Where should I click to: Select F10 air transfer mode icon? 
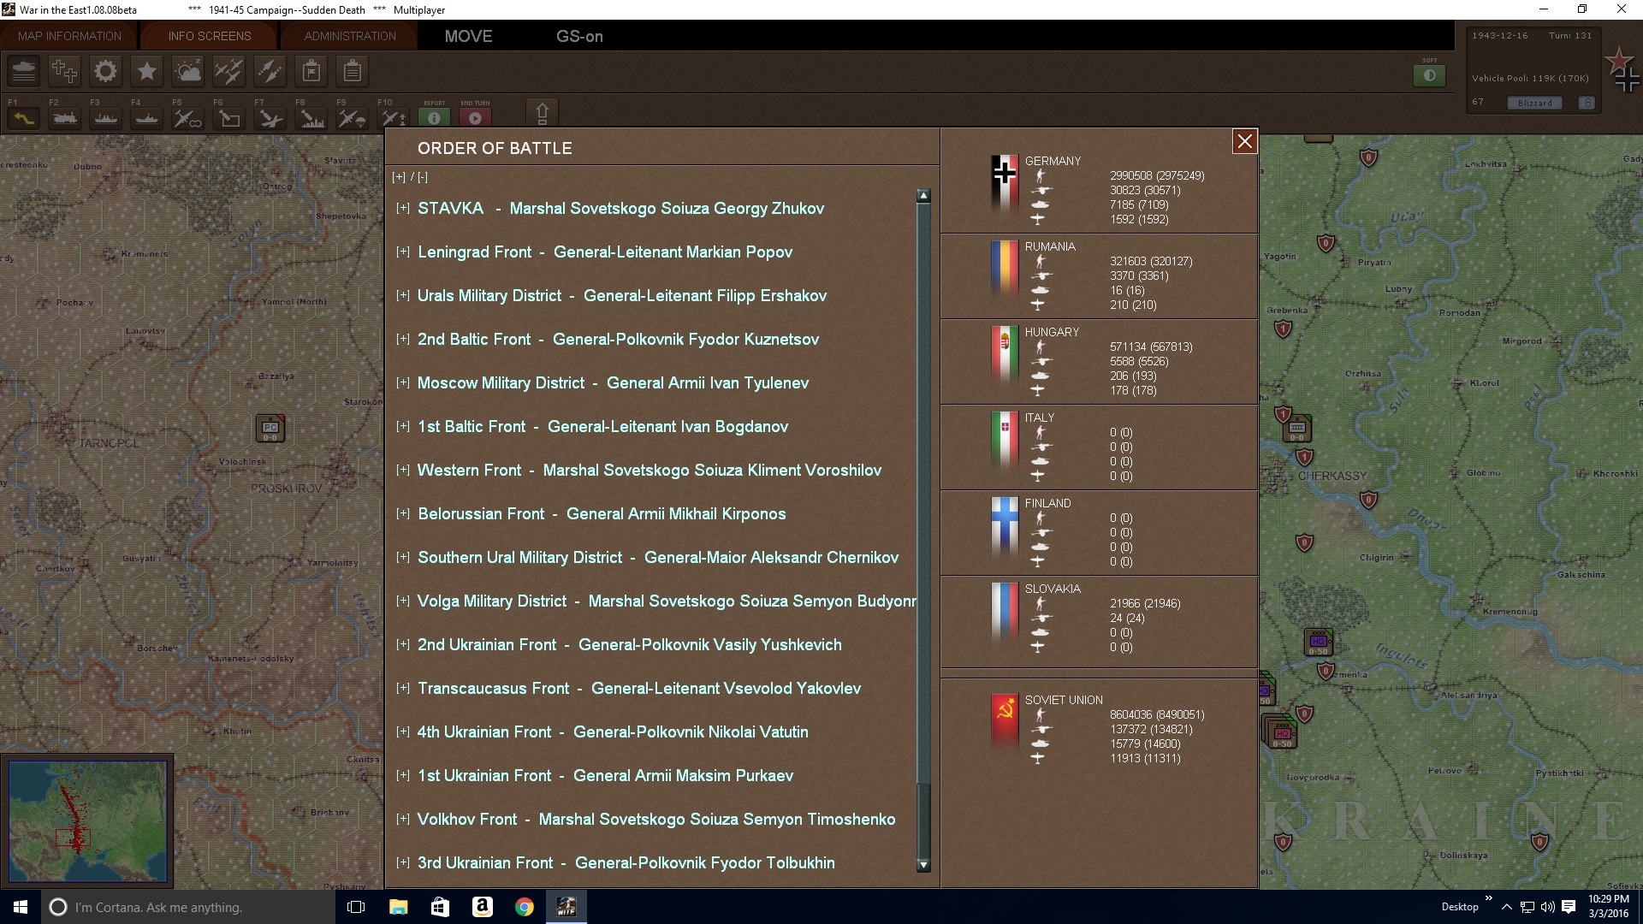click(394, 118)
